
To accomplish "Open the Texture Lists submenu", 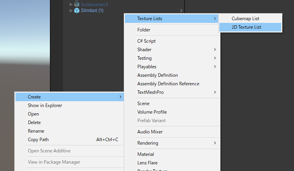I will click(171, 19).
